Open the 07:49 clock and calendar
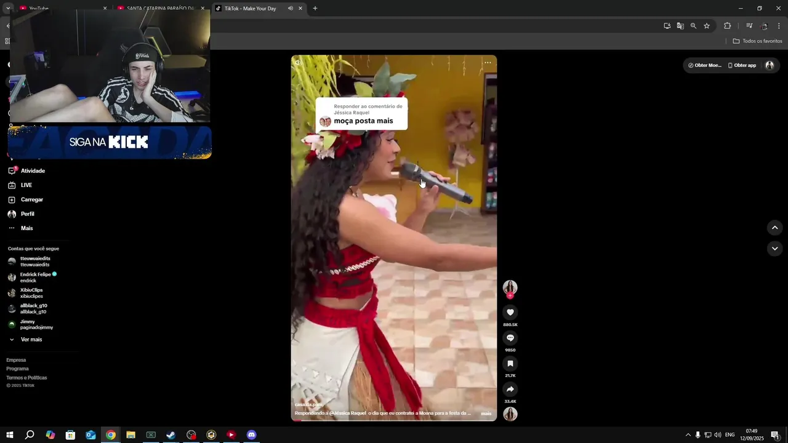The image size is (788, 443). (x=752, y=435)
